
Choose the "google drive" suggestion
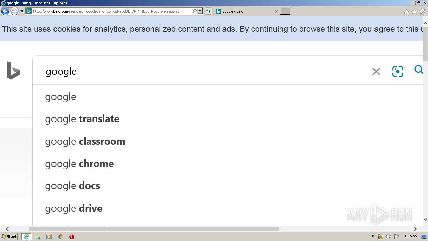pos(74,208)
